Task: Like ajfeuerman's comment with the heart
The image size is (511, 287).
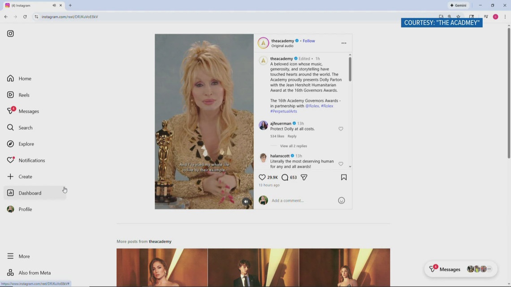Action: pyautogui.click(x=341, y=129)
